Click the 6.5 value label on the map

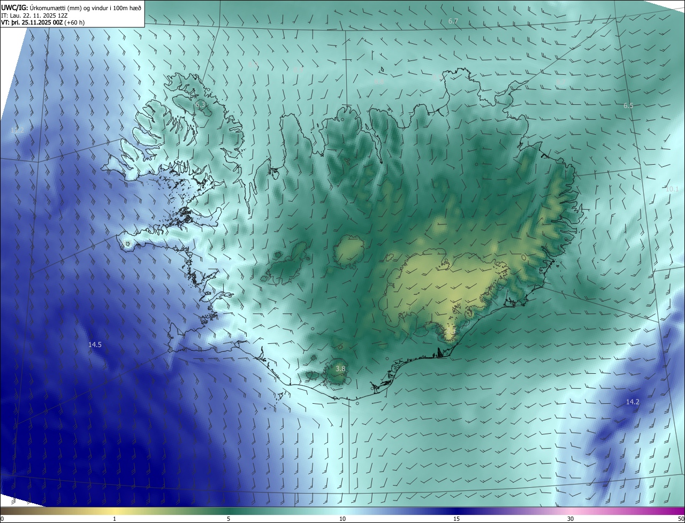pyautogui.click(x=628, y=106)
